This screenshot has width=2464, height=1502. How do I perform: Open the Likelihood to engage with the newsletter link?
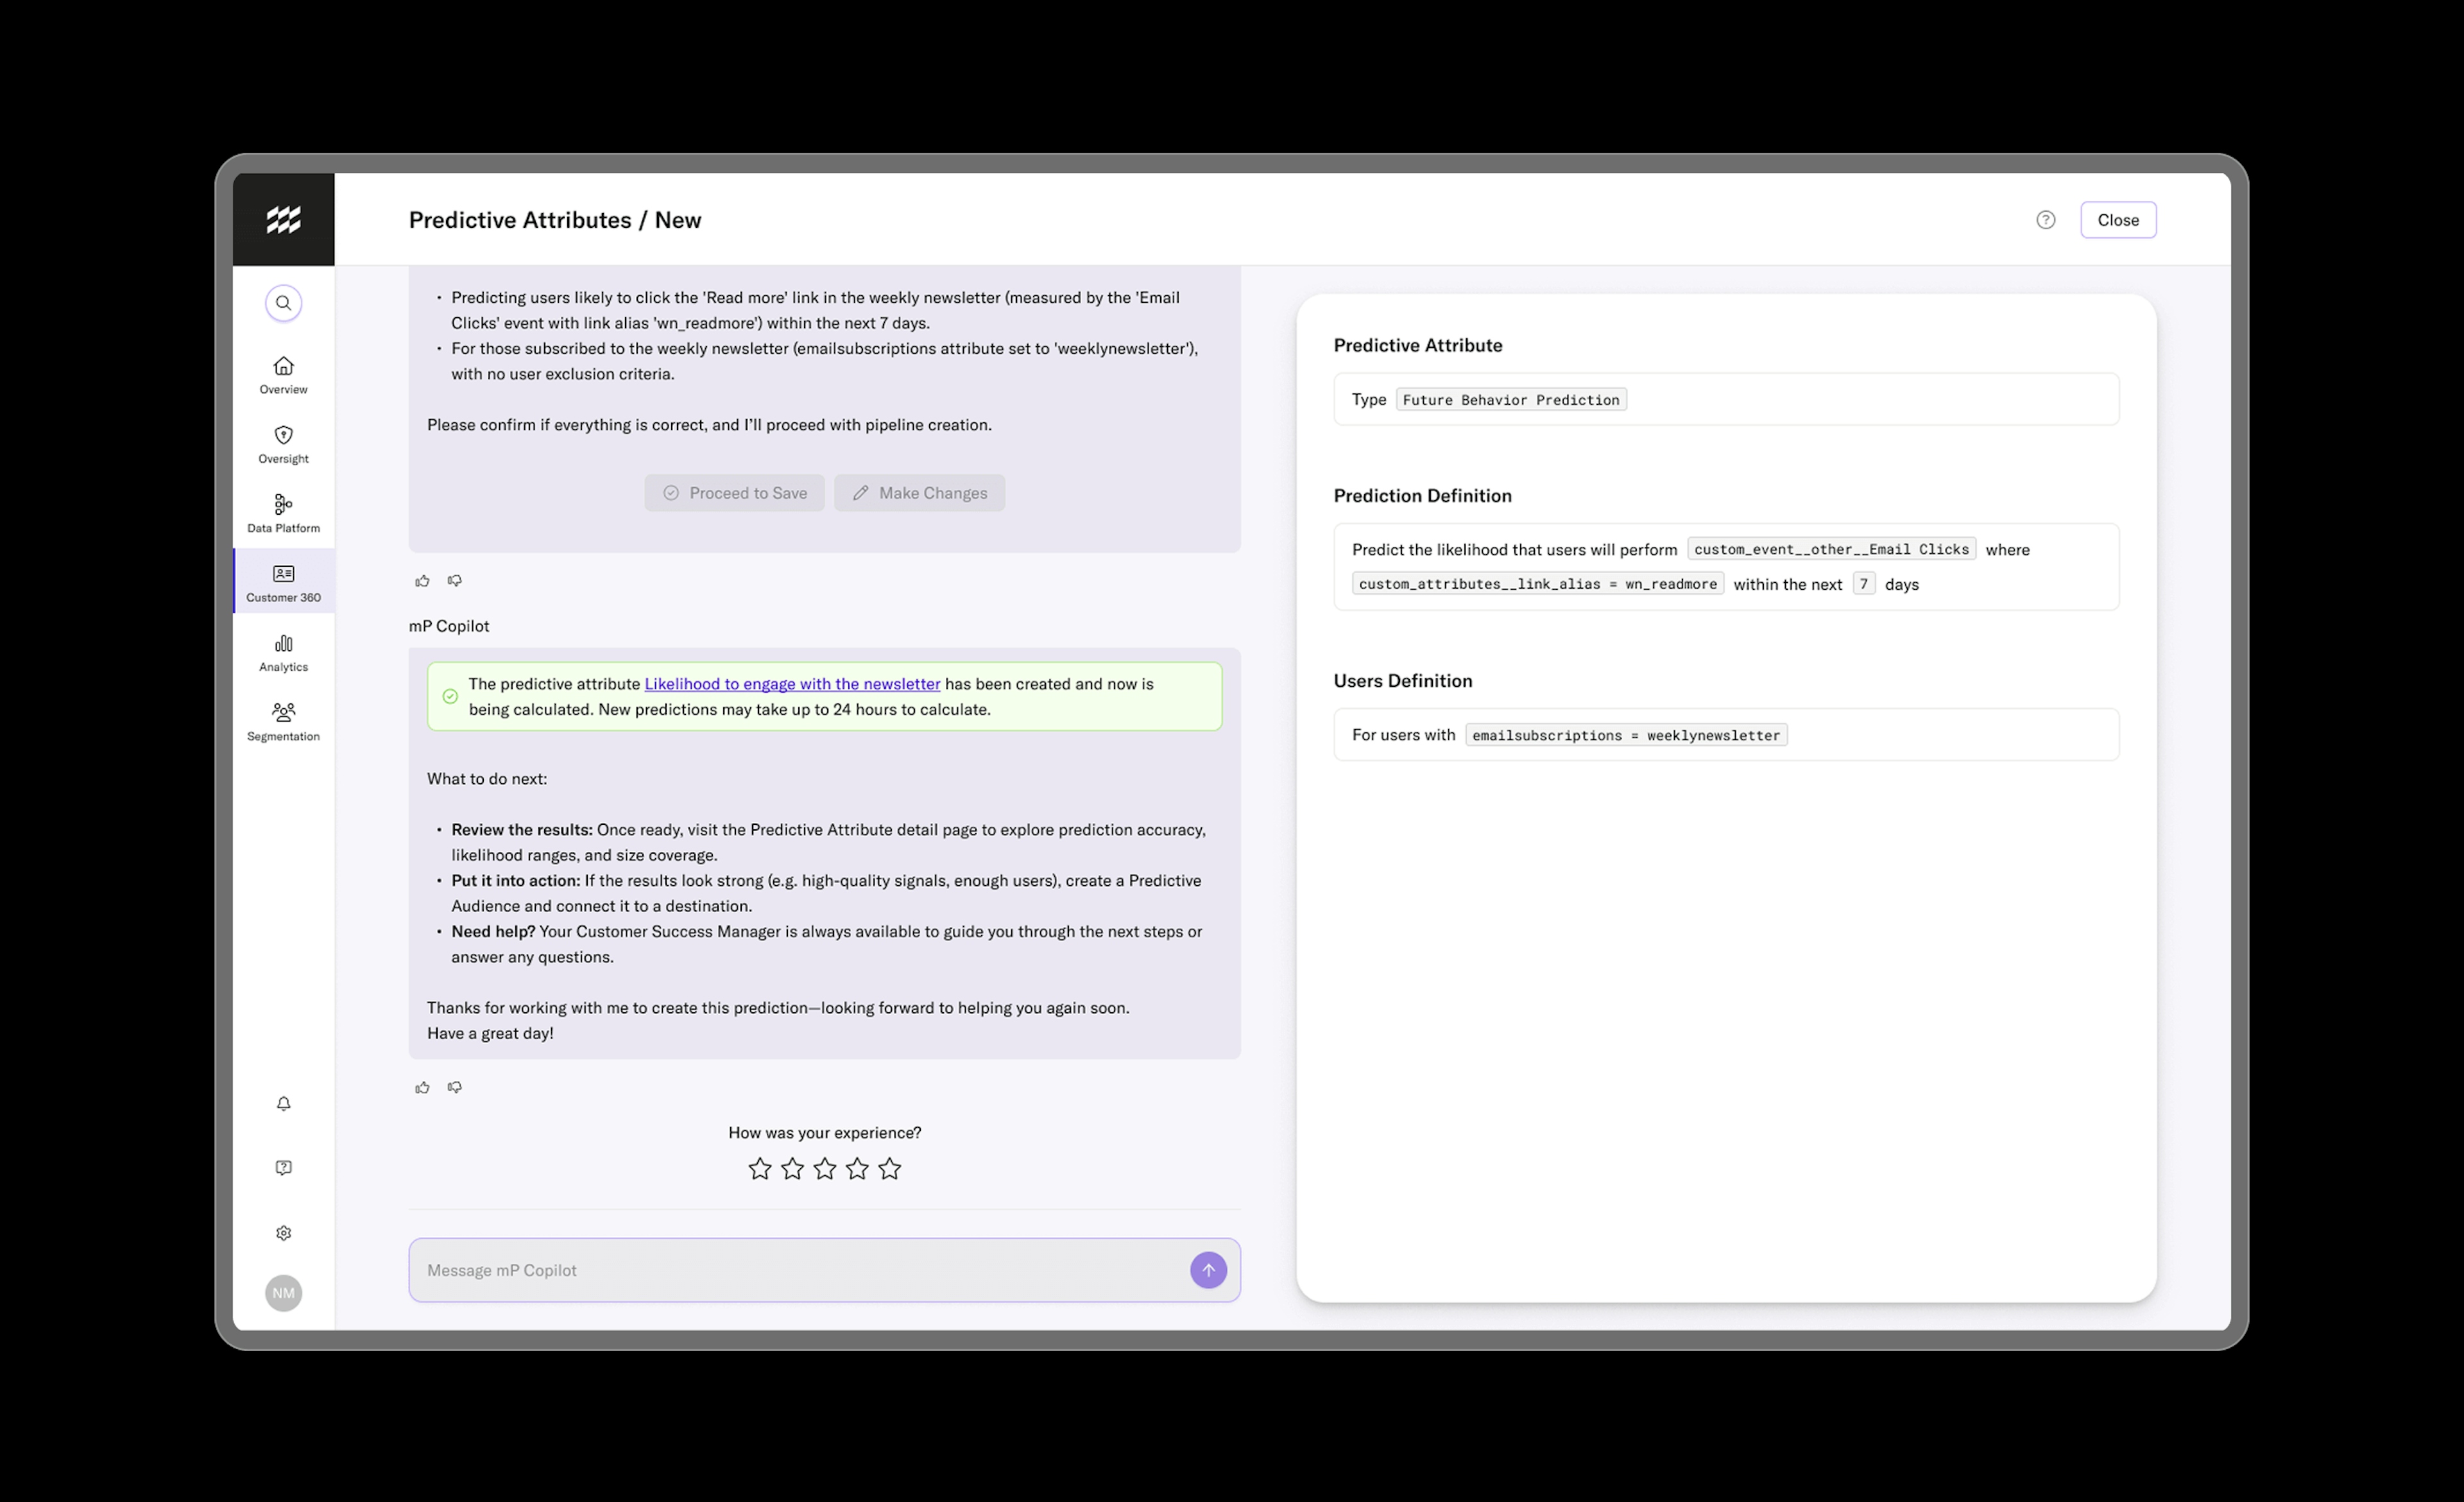click(x=791, y=684)
